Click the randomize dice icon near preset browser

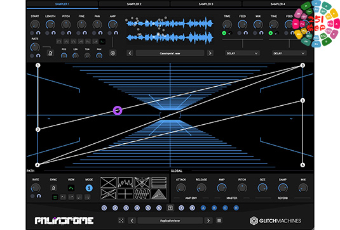pos(121,220)
